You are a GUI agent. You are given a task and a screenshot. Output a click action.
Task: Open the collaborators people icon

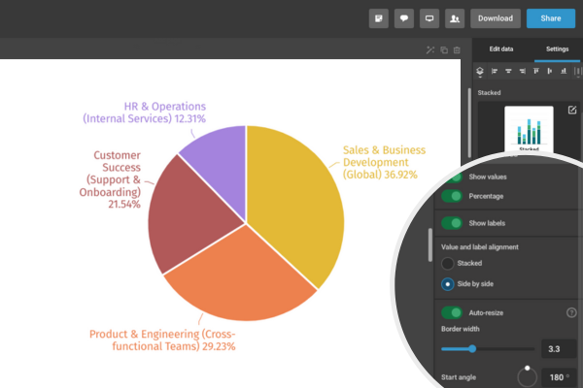click(x=455, y=18)
